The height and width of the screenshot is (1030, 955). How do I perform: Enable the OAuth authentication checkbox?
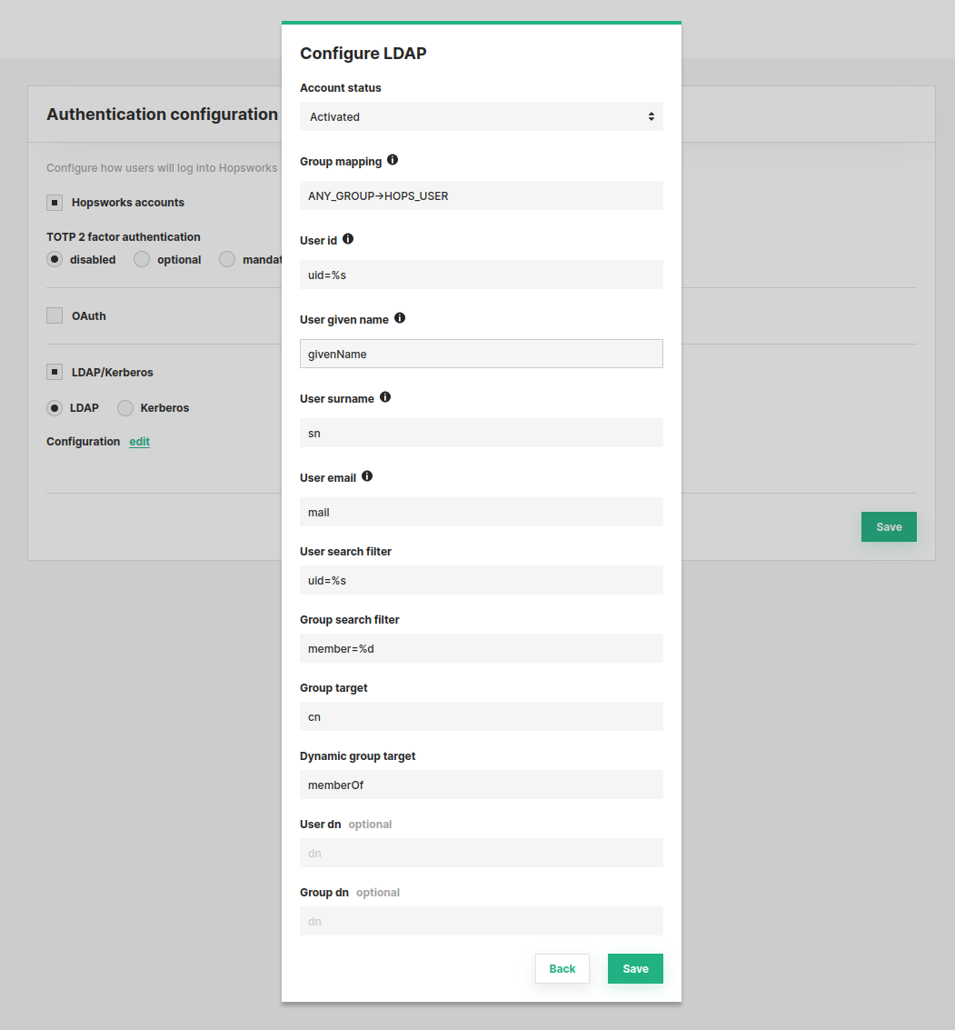click(x=55, y=315)
